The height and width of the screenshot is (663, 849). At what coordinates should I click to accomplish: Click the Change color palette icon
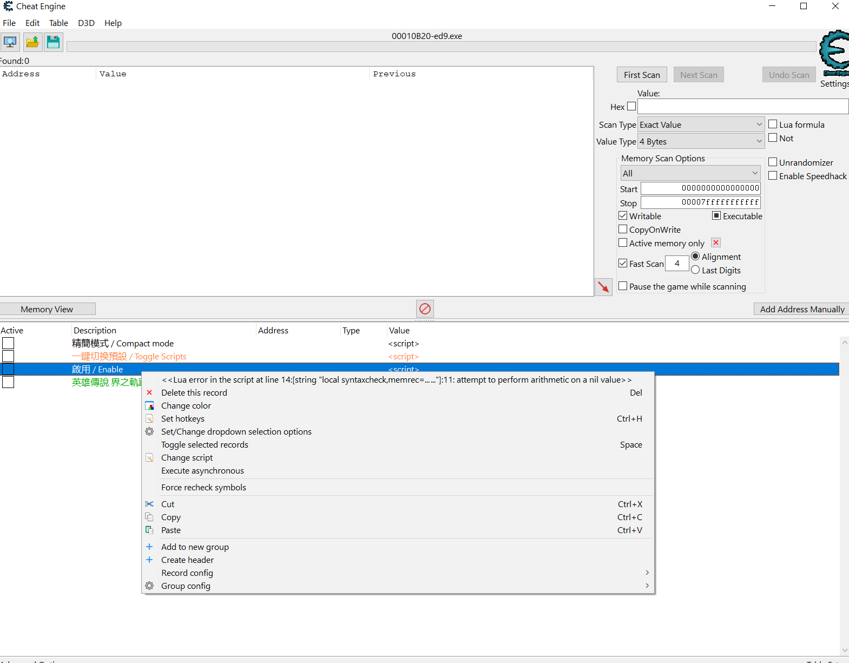[149, 406]
